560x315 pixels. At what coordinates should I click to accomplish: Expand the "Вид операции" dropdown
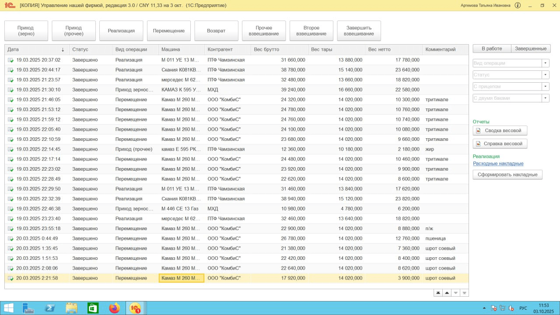click(x=545, y=63)
